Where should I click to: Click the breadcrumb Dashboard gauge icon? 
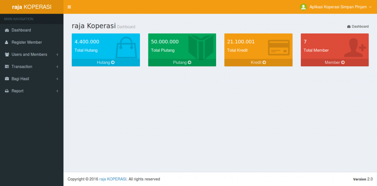[349, 27]
